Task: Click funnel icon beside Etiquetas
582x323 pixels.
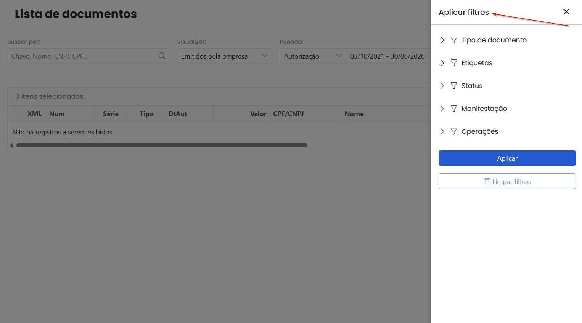Action: click(454, 63)
